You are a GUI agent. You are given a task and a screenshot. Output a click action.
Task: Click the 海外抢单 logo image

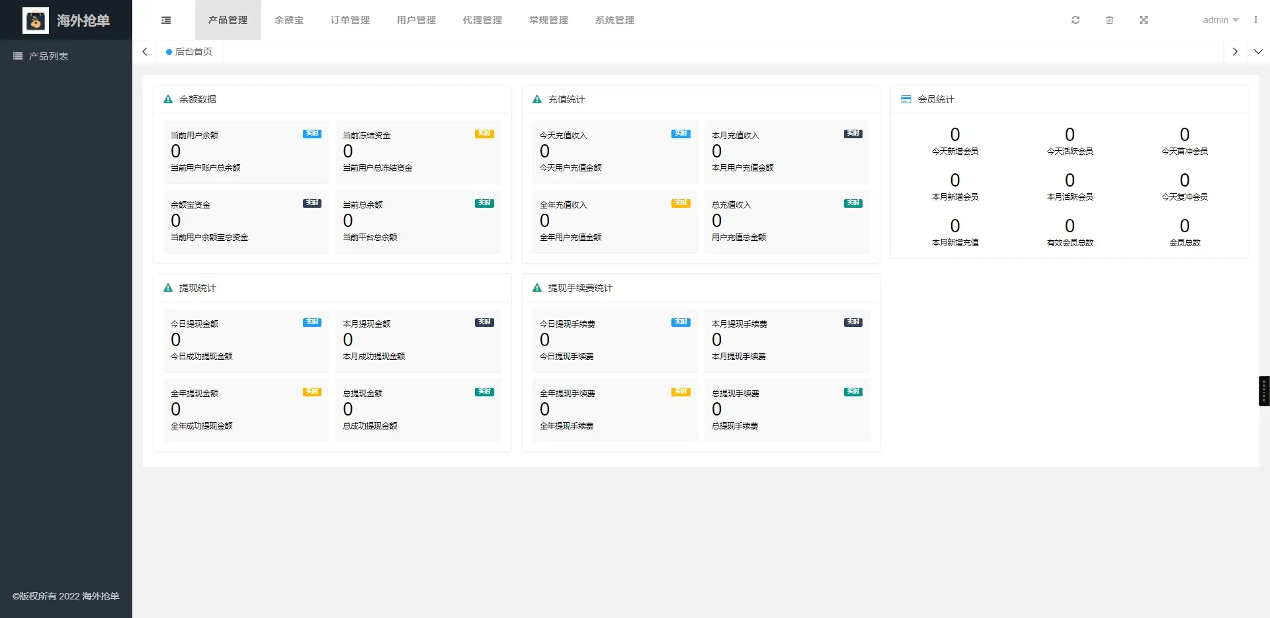click(36, 21)
